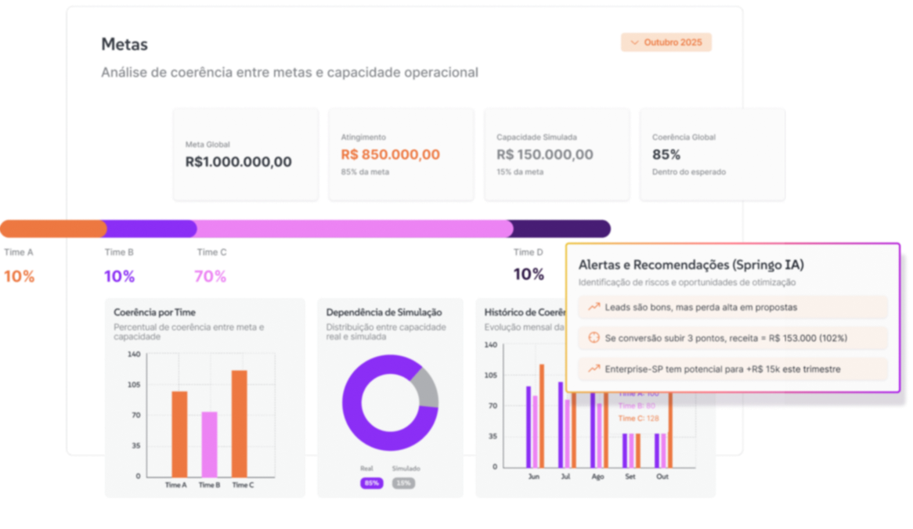The image size is (913, 529).
Task: Click the Leads são bons alert entry
Action: 732,308
